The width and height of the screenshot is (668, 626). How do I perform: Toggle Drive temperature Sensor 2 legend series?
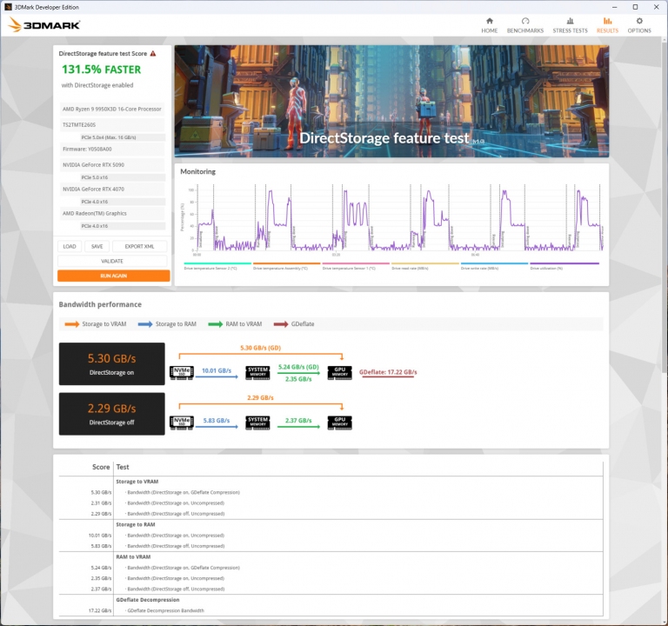point(217,266)
